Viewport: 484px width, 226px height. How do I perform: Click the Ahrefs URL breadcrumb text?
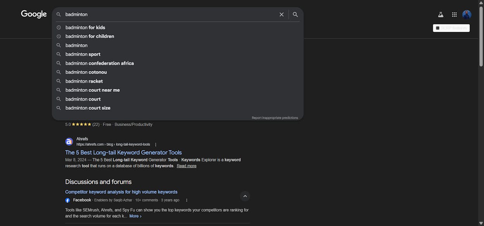pos(113,145)
